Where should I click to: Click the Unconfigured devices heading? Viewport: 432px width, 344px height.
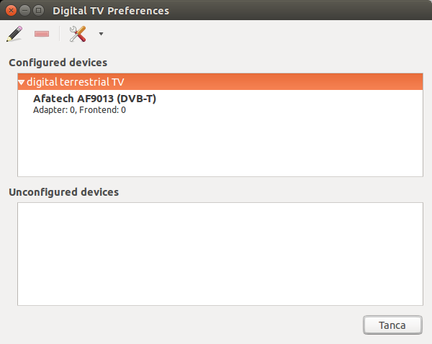(x=63, y=192)
